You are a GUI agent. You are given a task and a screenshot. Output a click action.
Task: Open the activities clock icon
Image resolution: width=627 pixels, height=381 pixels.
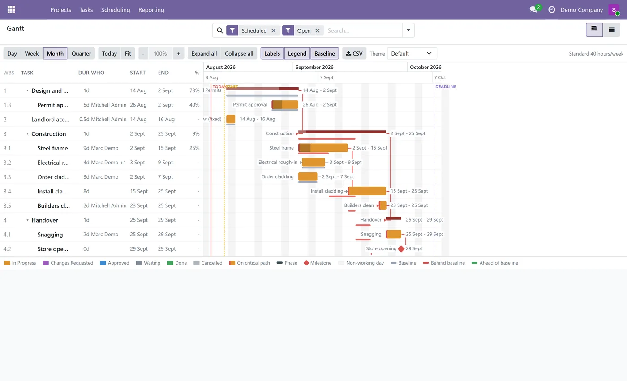click(x=552, y=9)
